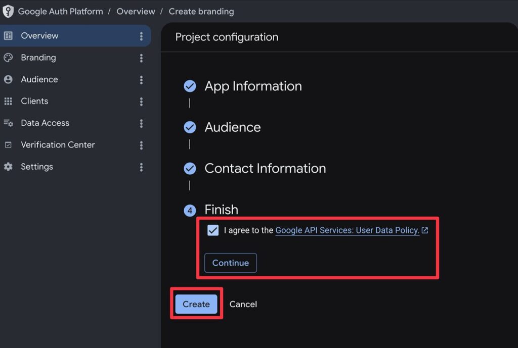Click the Branding palette icon
This screenshot has width=518, height=348.
(8, 58)
